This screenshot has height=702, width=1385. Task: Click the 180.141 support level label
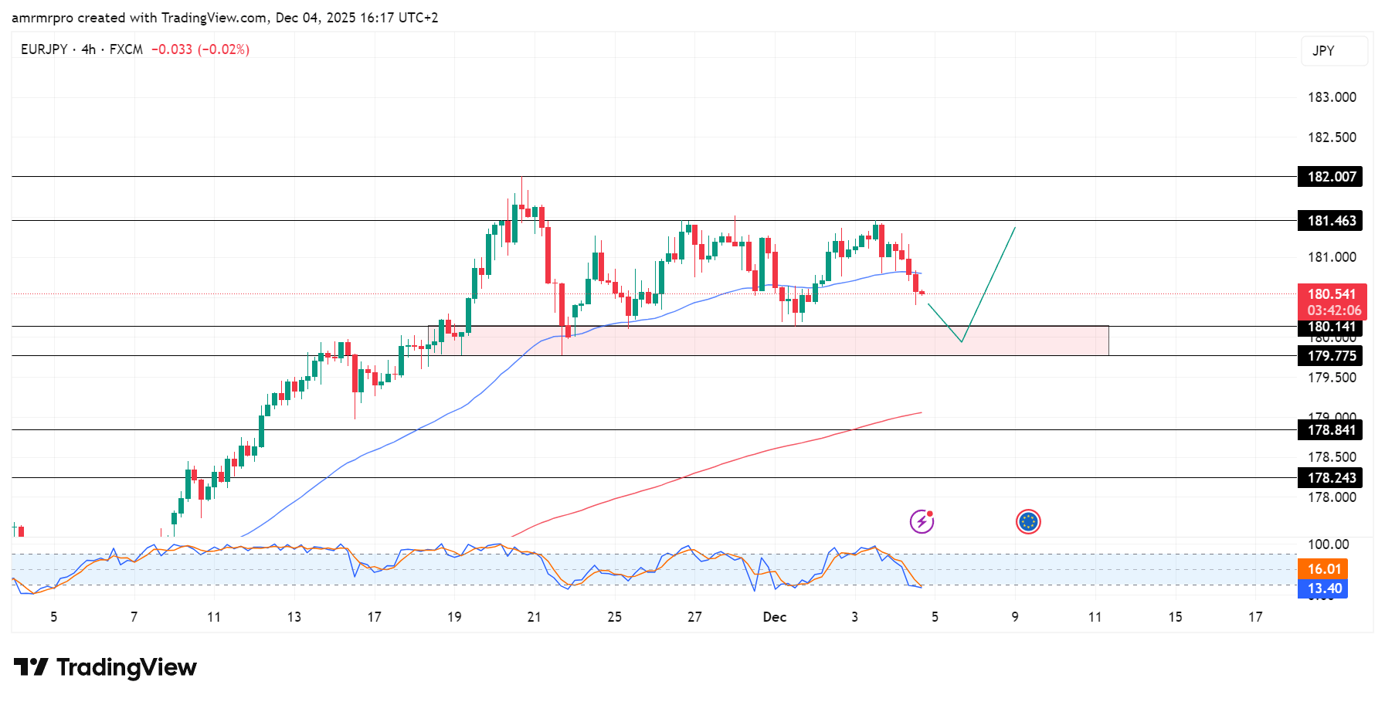[1330, 327]
